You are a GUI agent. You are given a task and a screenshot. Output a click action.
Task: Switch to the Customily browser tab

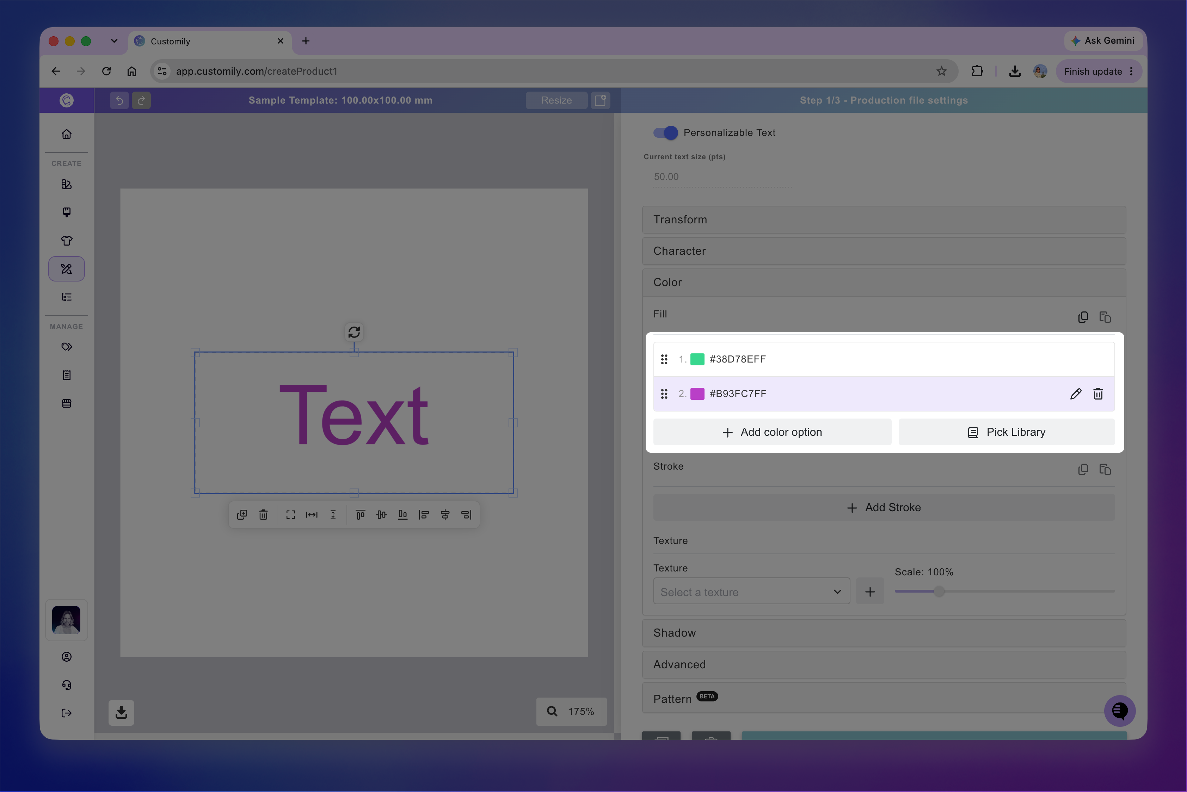coord(210,42)
